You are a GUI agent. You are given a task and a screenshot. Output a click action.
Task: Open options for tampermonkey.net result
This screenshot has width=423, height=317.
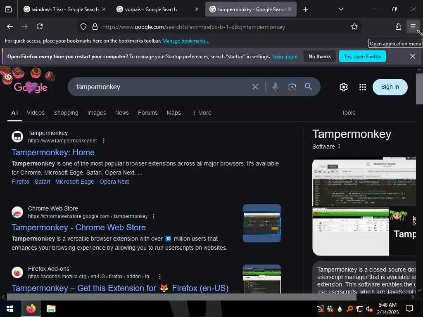[x=104, y=141]
